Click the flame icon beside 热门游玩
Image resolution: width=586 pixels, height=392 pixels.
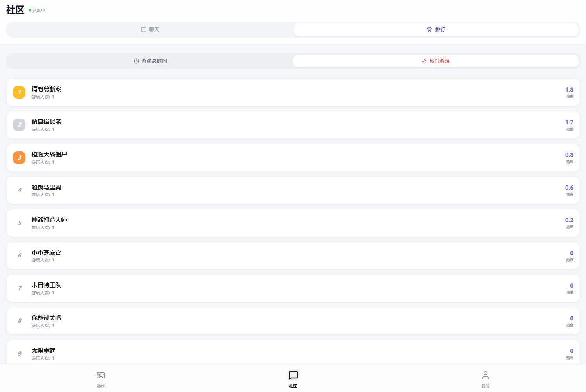424,61
